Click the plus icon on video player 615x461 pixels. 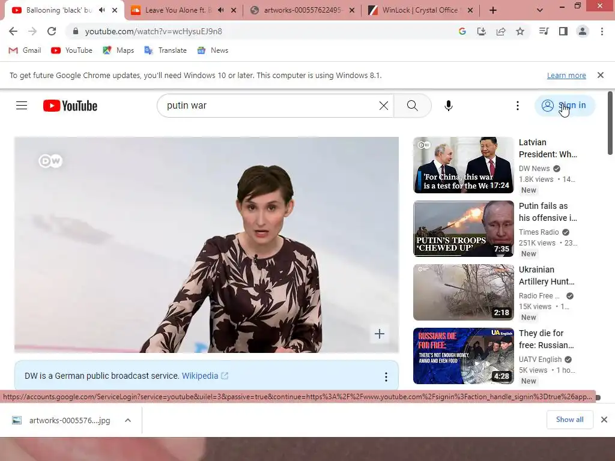pos(380,334)
